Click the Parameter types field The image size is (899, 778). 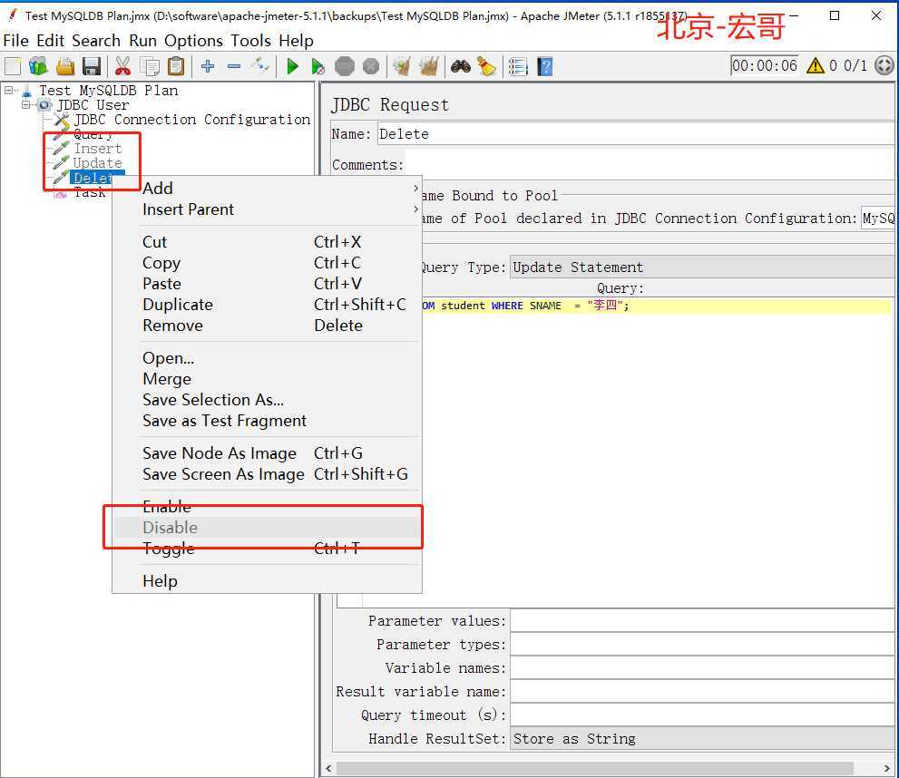703,644
